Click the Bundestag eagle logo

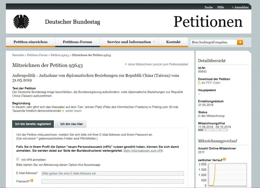coord(21,21)
